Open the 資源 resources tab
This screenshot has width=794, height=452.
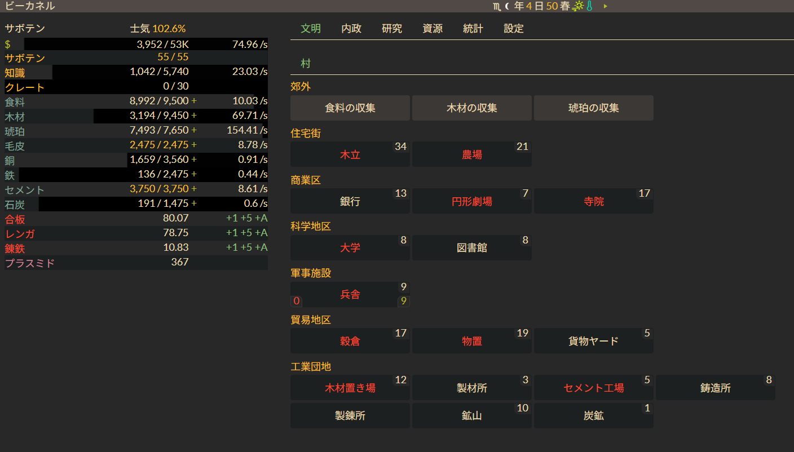[433, 29]
